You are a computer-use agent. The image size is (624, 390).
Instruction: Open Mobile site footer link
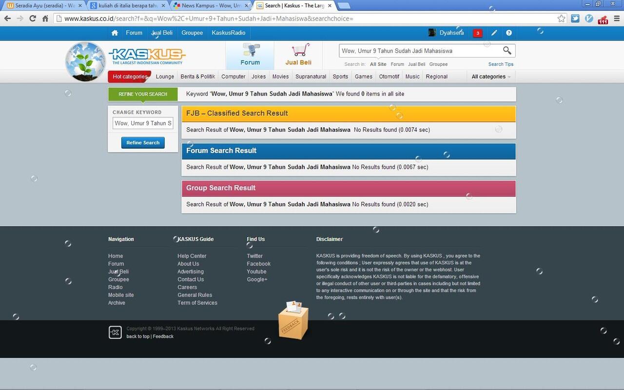coord(121,295)
